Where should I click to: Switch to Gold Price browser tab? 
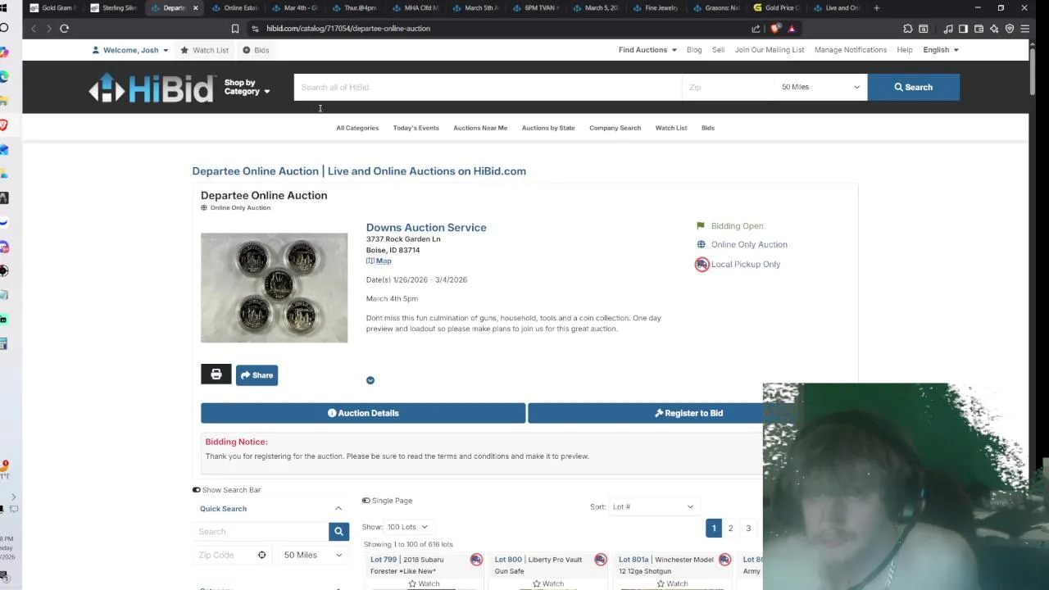pos(777,8)
